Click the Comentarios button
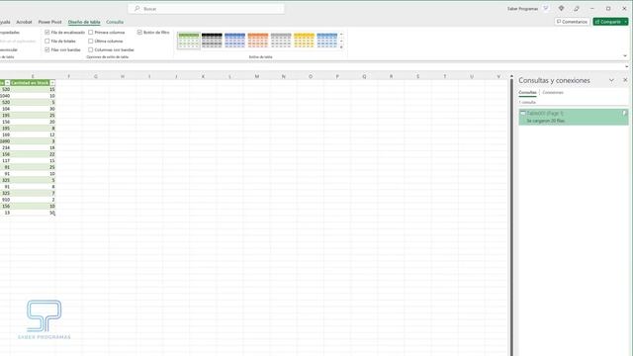This screenshot has width=633, height=356. pos(572,22)
